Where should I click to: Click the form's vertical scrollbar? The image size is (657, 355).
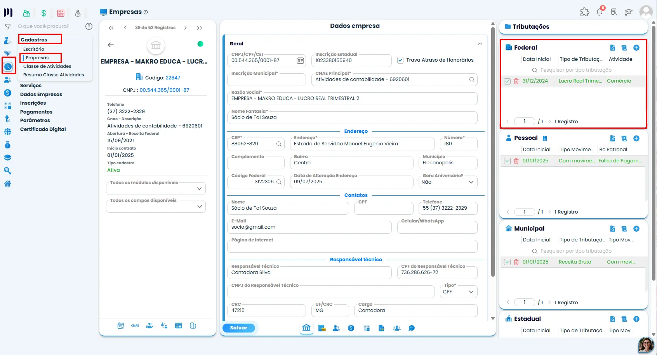[x=493, y=151]
